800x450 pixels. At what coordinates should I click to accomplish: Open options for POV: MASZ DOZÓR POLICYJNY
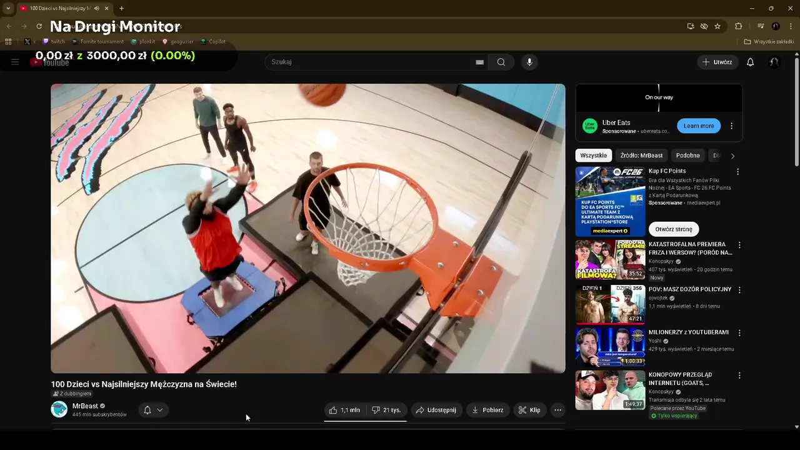click(x=739, y=290)
